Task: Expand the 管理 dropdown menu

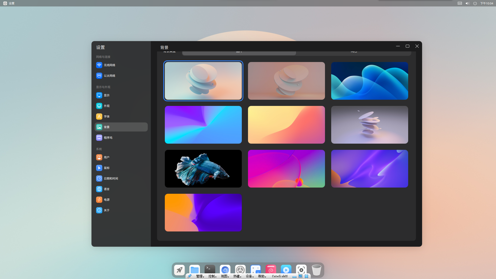Action: click(200, 276)
